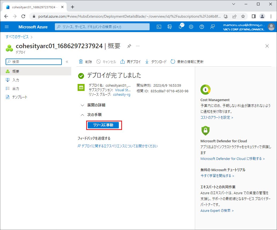Click the 再デプロイ toolbar command

131,62
